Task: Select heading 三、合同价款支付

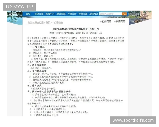Action: 37,71
